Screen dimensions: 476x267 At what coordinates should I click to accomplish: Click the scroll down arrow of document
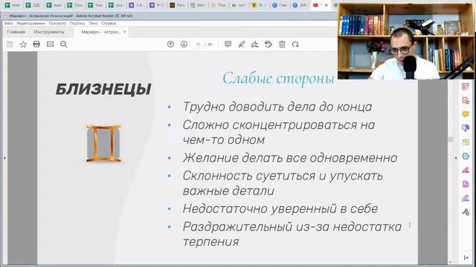pos(451,262)
